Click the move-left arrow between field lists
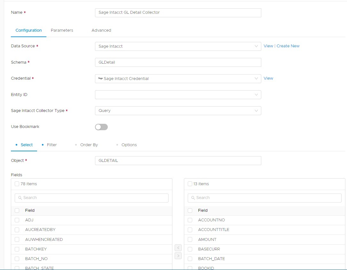The image size is (347, 270). [x=178, y=248]
